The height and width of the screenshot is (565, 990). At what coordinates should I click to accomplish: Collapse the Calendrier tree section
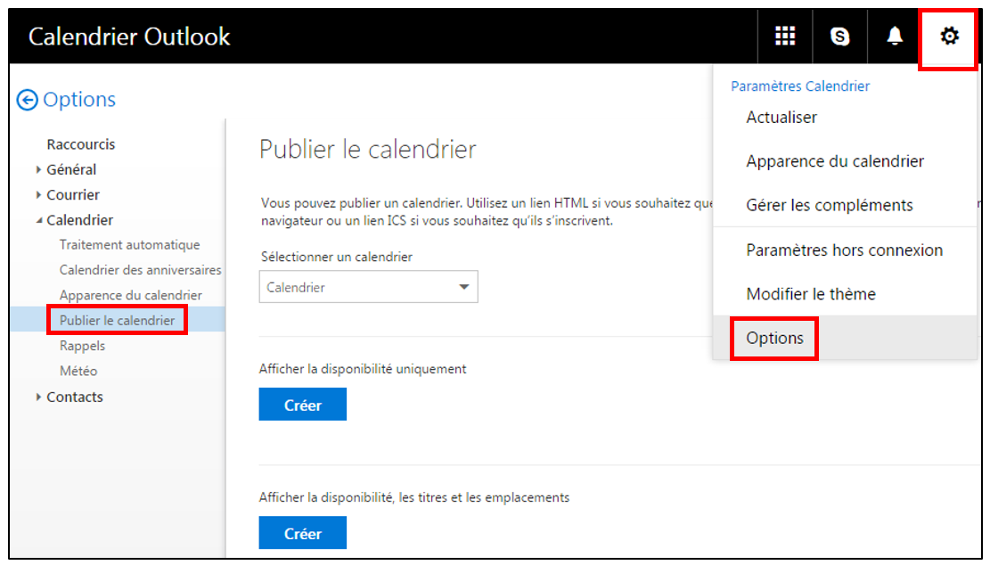[x=39, y=220]
